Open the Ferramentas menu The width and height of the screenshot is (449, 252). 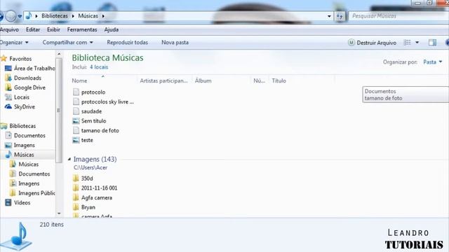pos(82,29)
